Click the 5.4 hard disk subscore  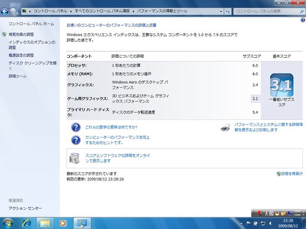255,113
